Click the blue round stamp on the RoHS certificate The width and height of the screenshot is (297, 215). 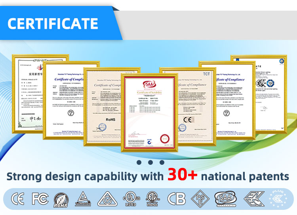pos(102,127)
